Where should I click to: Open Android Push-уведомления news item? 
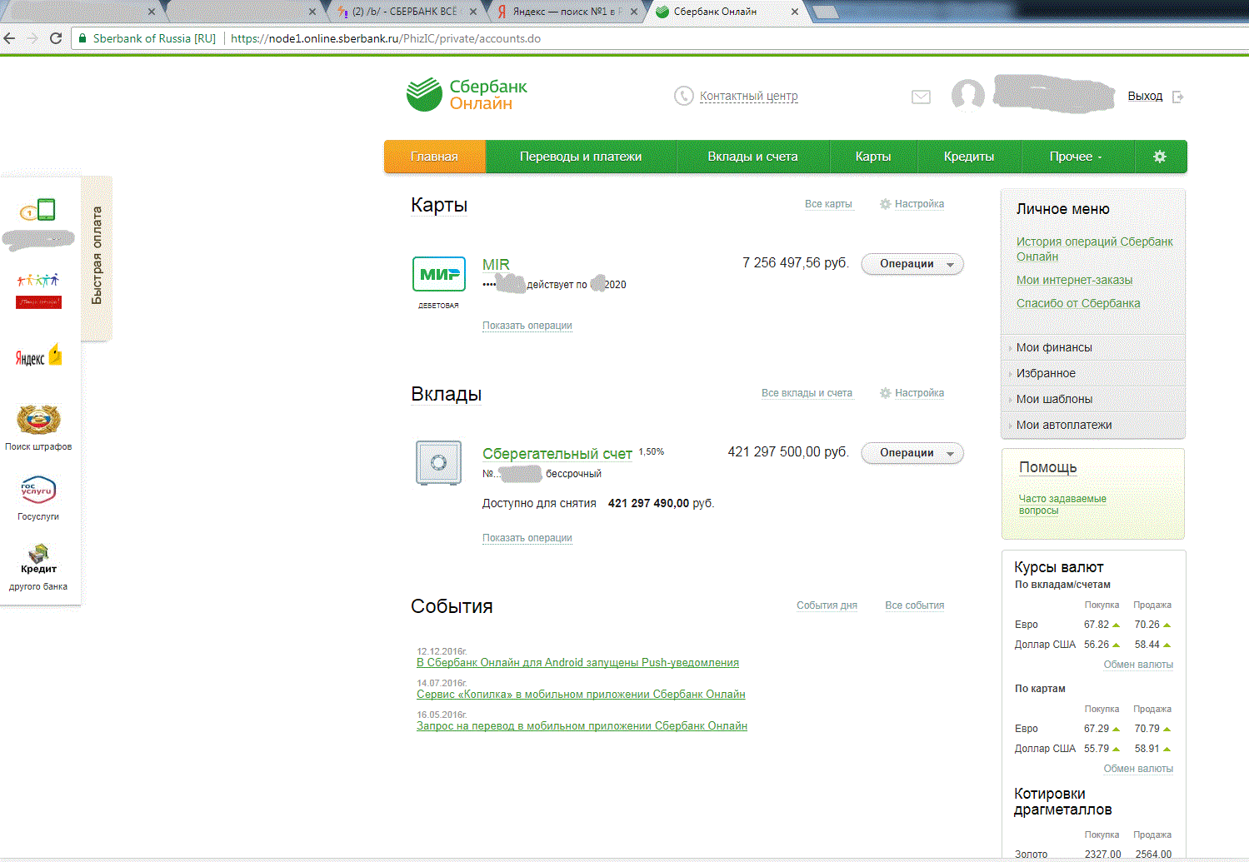click(577, 663)
